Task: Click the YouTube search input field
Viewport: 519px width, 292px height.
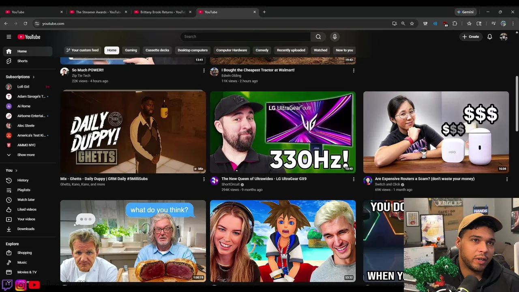Action: [246, 36]
